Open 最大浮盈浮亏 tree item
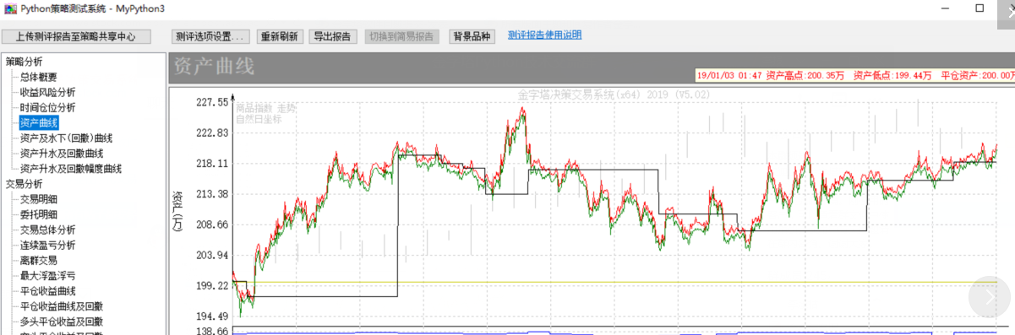The width and height of the screenshot is (1015, 335). (47, 275)
